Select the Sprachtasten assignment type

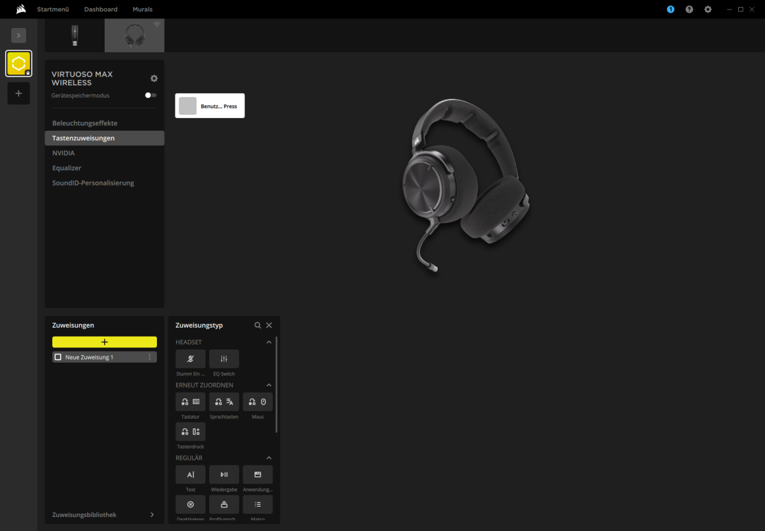click(224, 402)
